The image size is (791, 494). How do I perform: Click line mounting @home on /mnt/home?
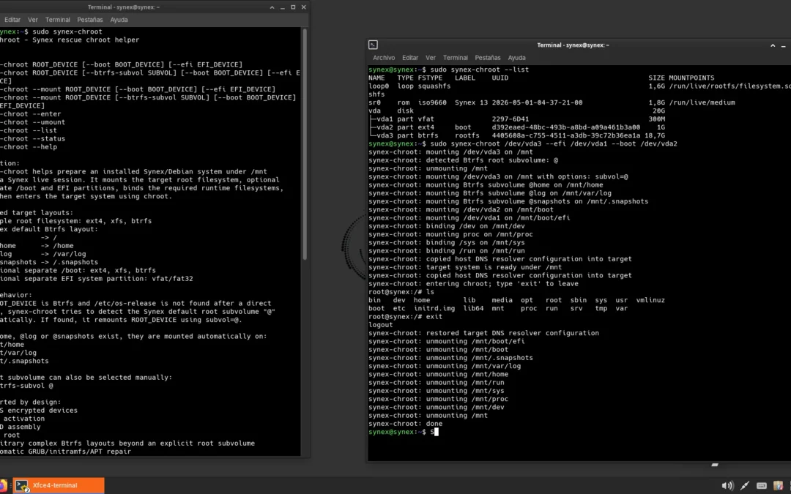tap(486, 185)
